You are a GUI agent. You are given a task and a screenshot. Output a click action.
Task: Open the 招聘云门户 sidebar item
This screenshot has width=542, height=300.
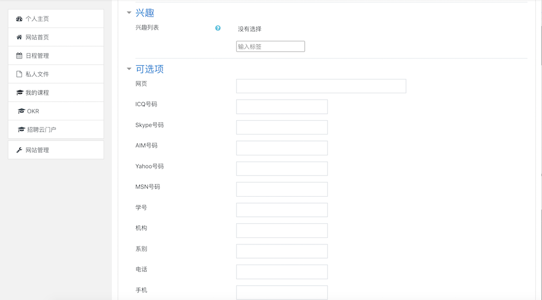[56, 129]
